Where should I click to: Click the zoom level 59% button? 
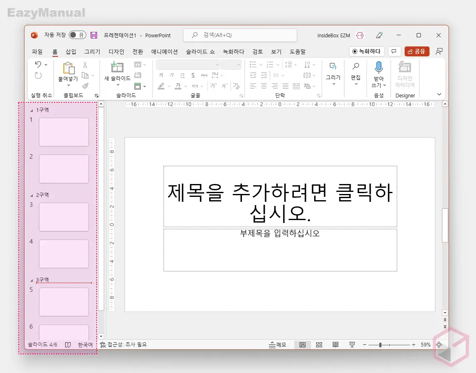(x=426, y=345)
